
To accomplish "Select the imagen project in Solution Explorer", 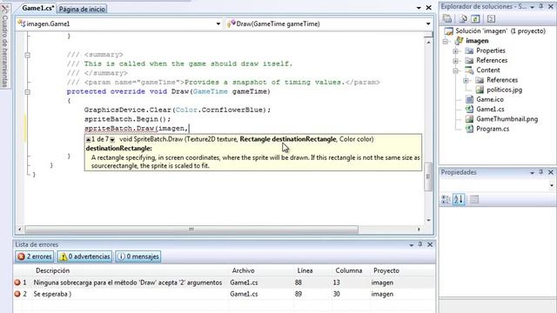I will [x=477, y=41].
